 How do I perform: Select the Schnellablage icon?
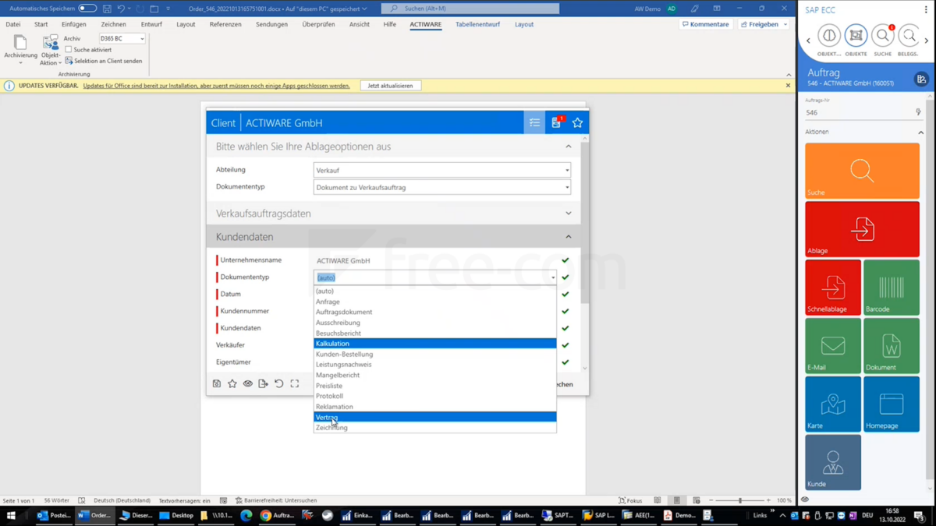click(x=832, y=287)
